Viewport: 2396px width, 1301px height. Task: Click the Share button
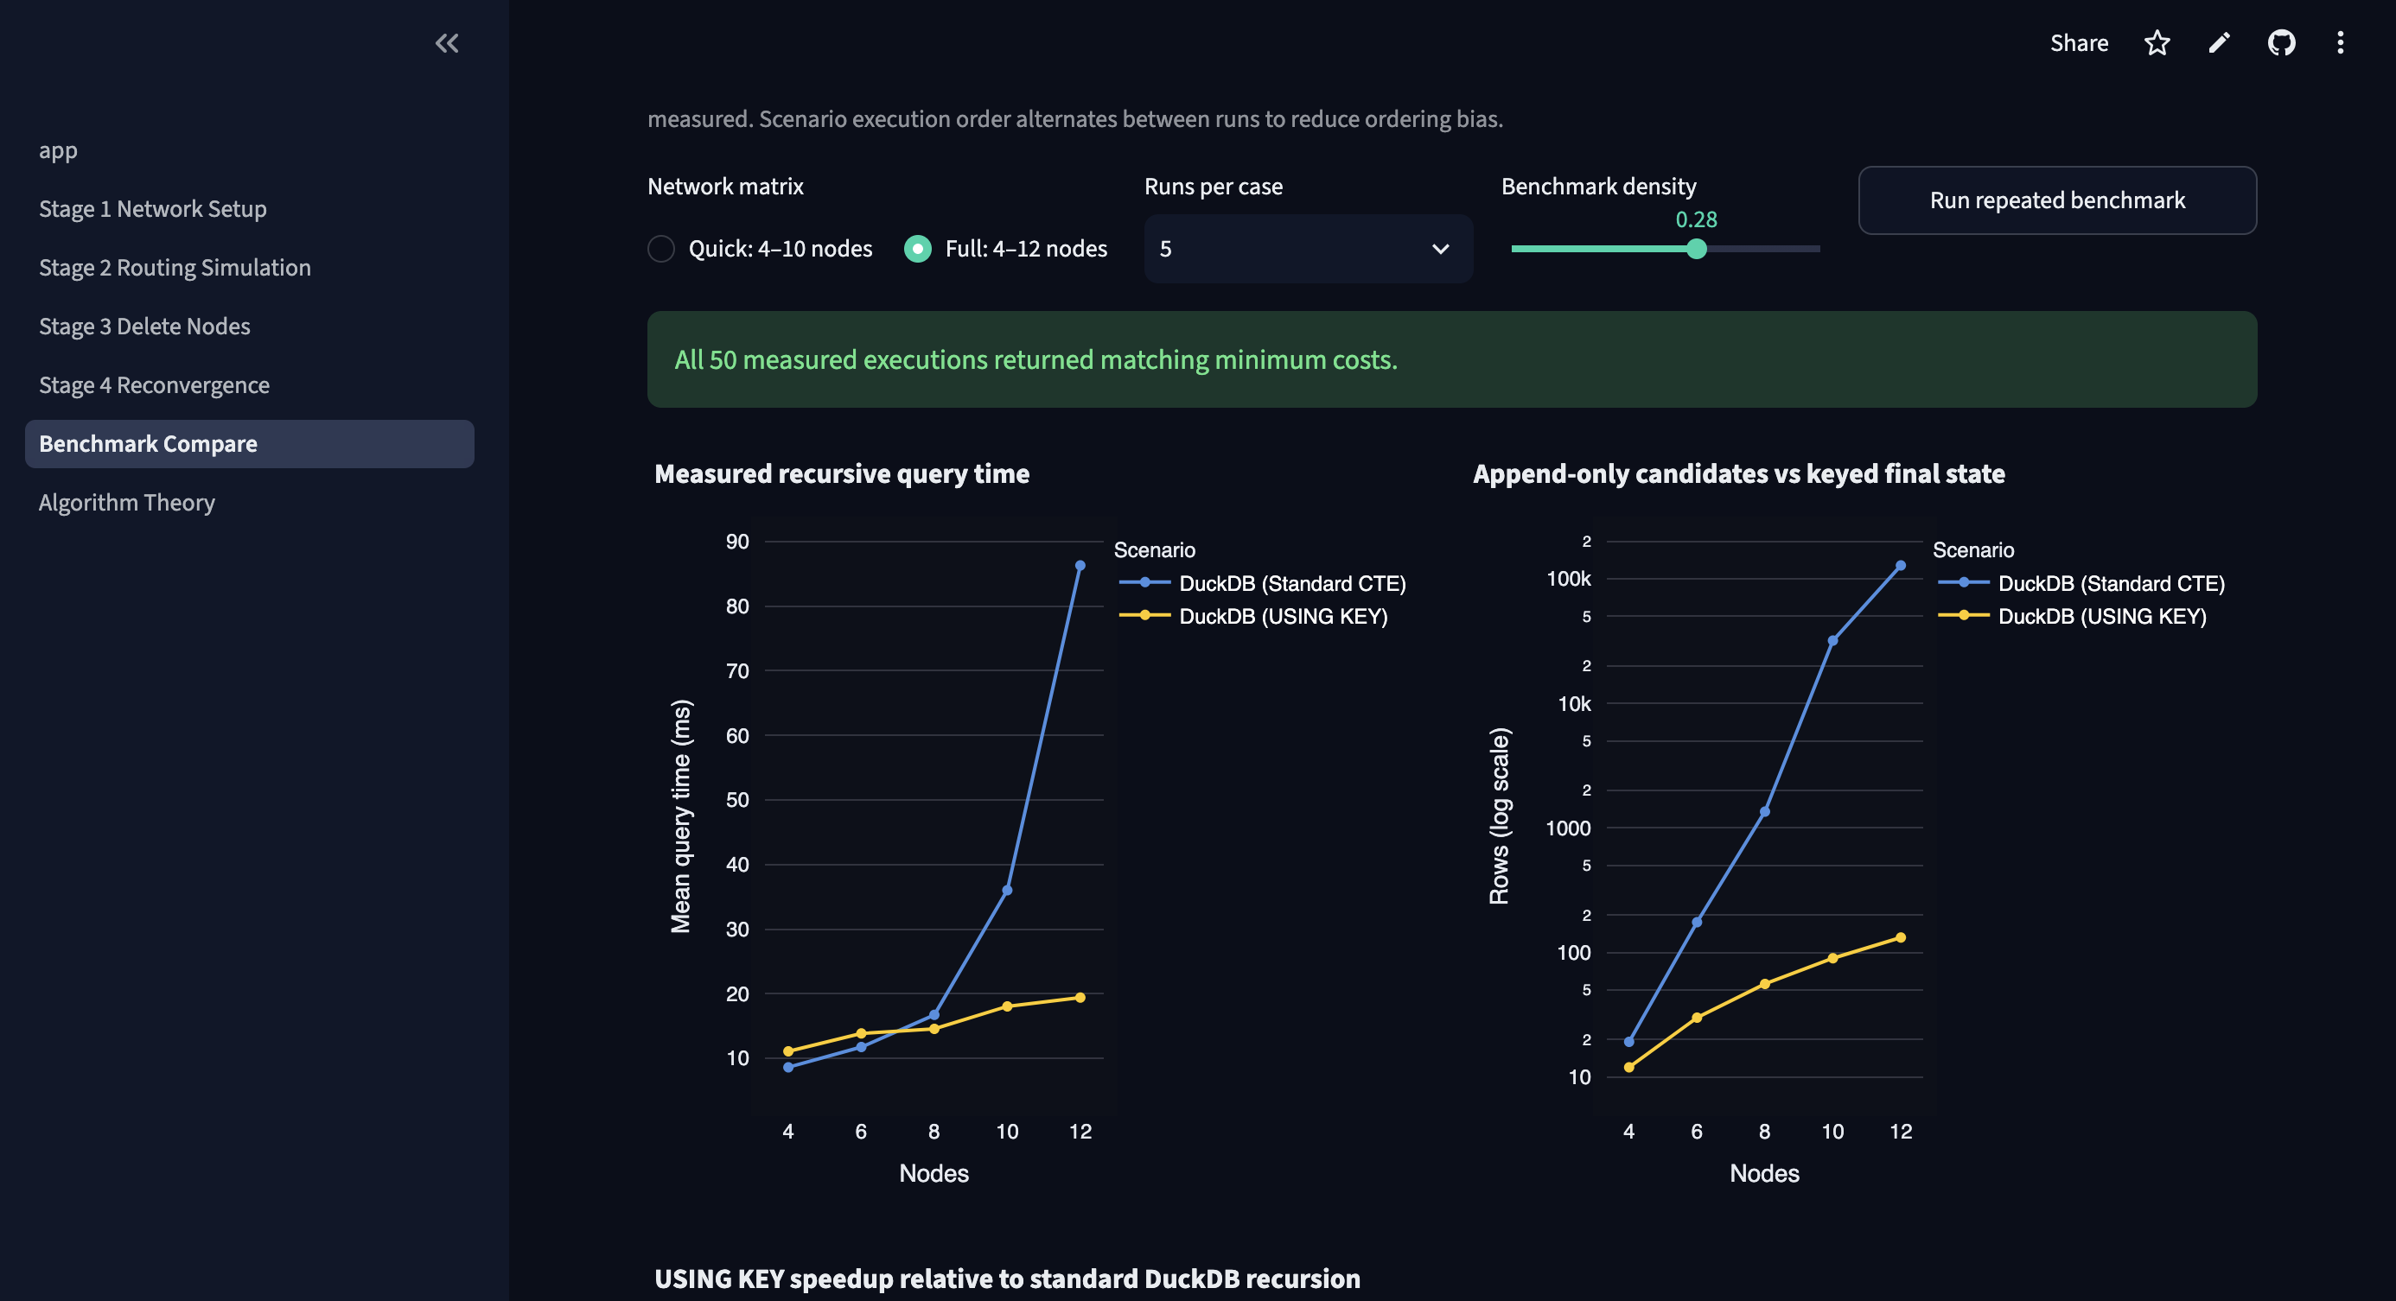2079,42
